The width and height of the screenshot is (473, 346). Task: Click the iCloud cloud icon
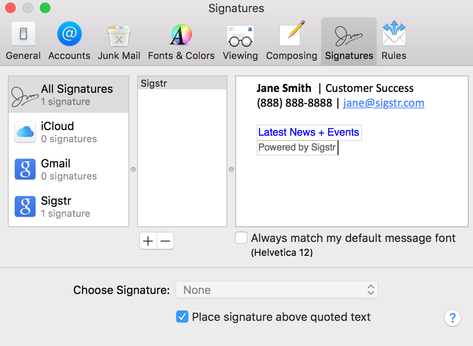[25, 132]
